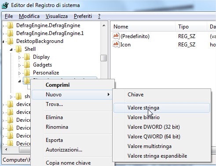Click REG_SZ type of Icon row

click(x=187, y=45)
